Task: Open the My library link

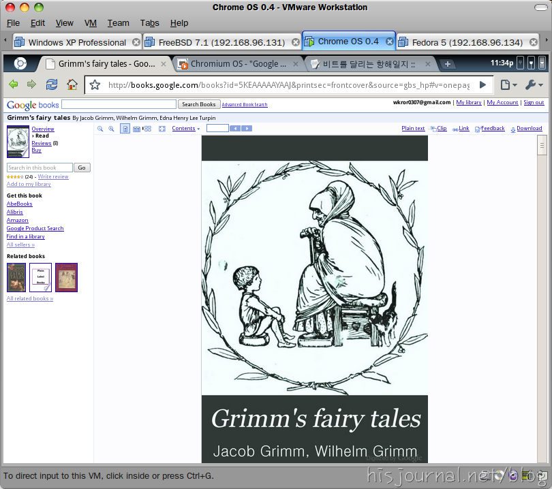Action: (x=469, y=102)
